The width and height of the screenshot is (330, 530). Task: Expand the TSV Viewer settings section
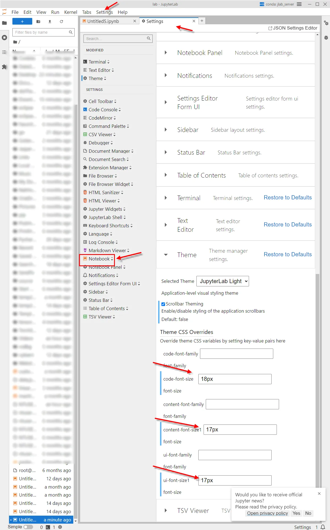coord(166,511)
